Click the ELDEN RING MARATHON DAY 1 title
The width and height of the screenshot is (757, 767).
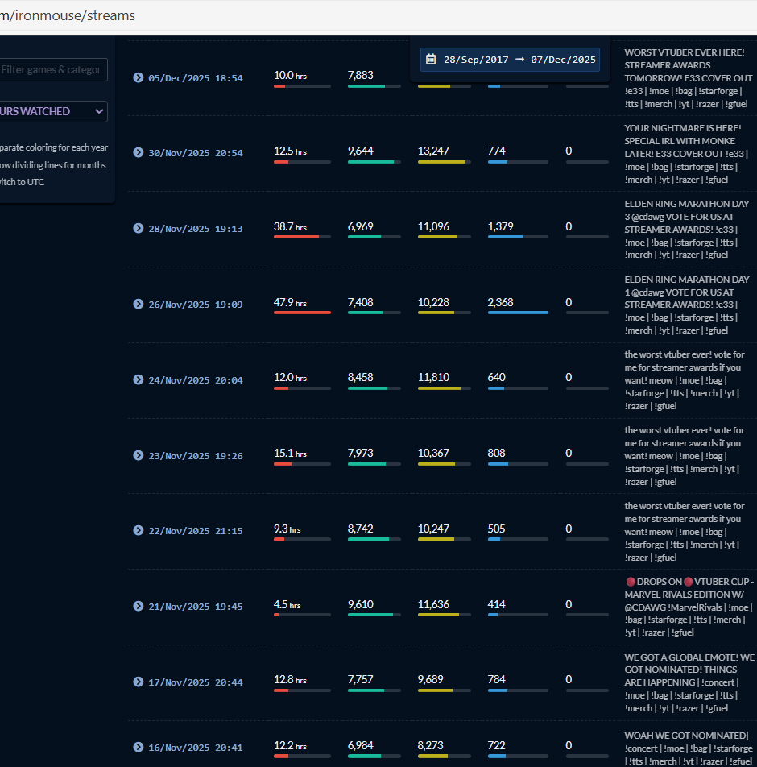(687, 305)
